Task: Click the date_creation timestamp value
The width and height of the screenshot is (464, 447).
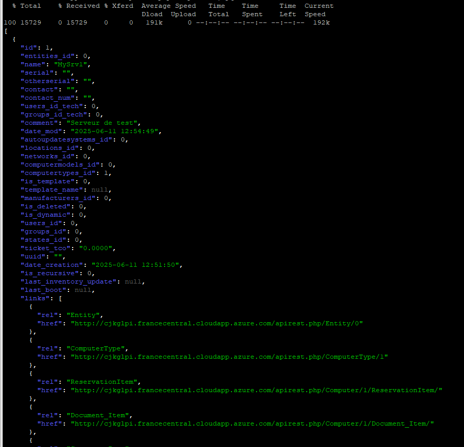Action: tap(137, 265)
